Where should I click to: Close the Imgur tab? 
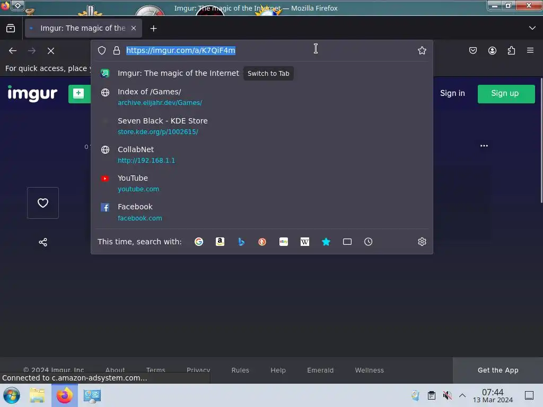(133, 29)
